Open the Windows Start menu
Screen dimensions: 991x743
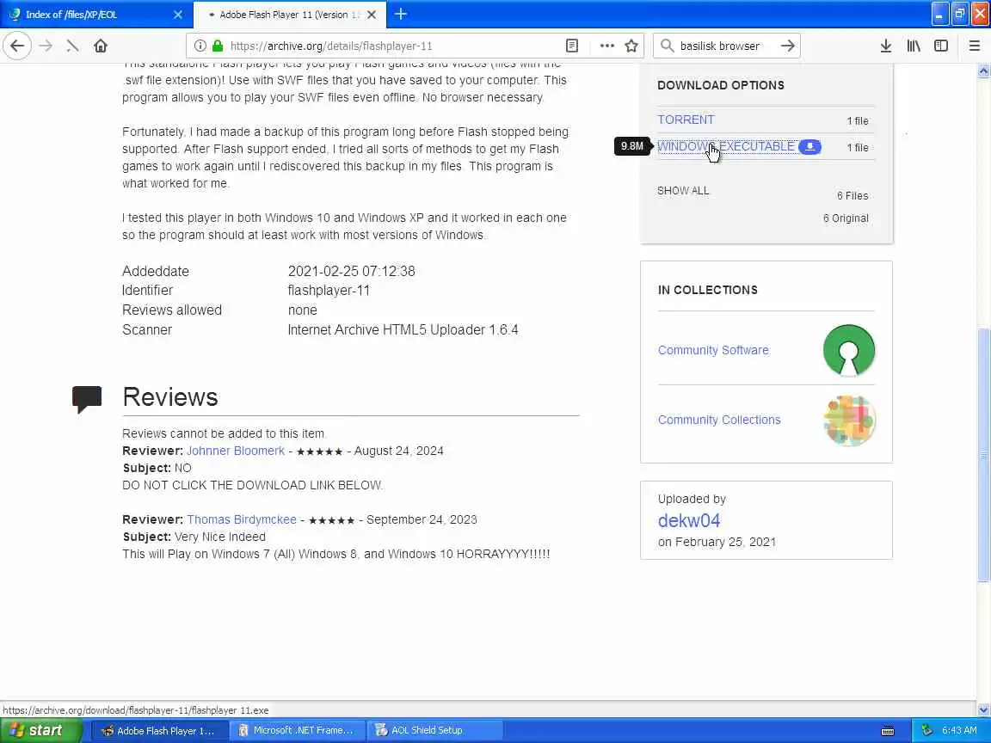pyautogui.click(x=40, y=730)
